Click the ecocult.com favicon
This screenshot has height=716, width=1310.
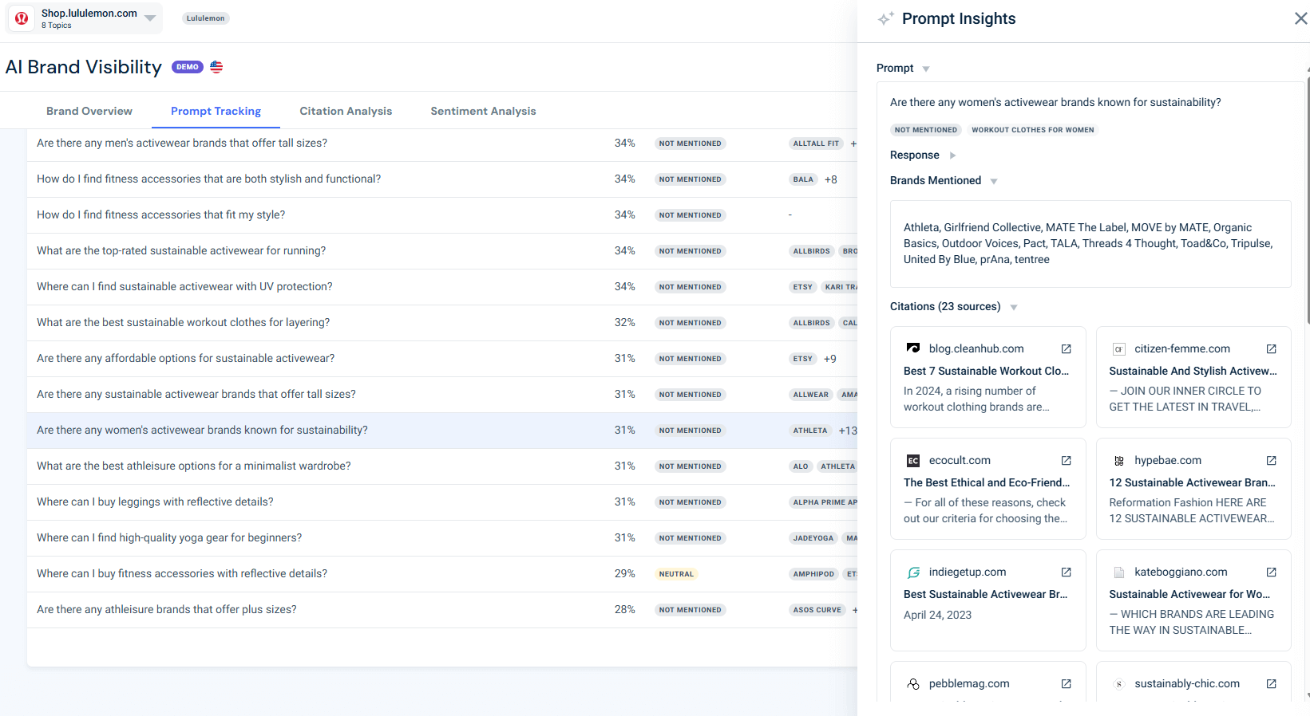913,460
